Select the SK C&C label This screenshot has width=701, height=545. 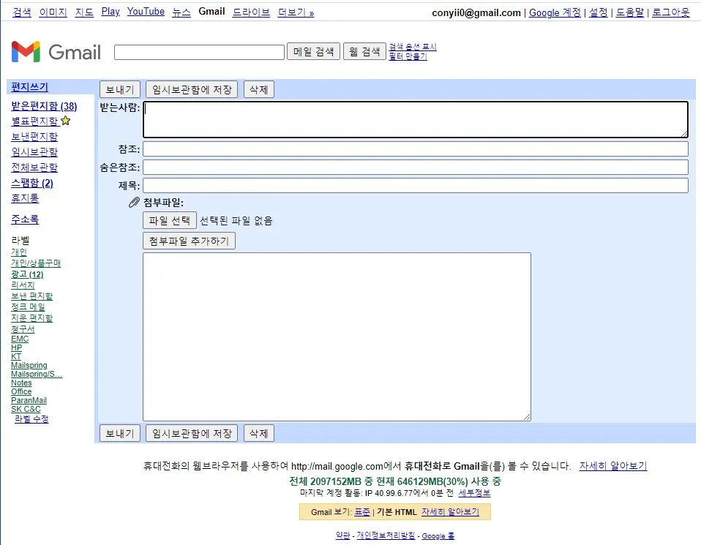tap(26, 409)
